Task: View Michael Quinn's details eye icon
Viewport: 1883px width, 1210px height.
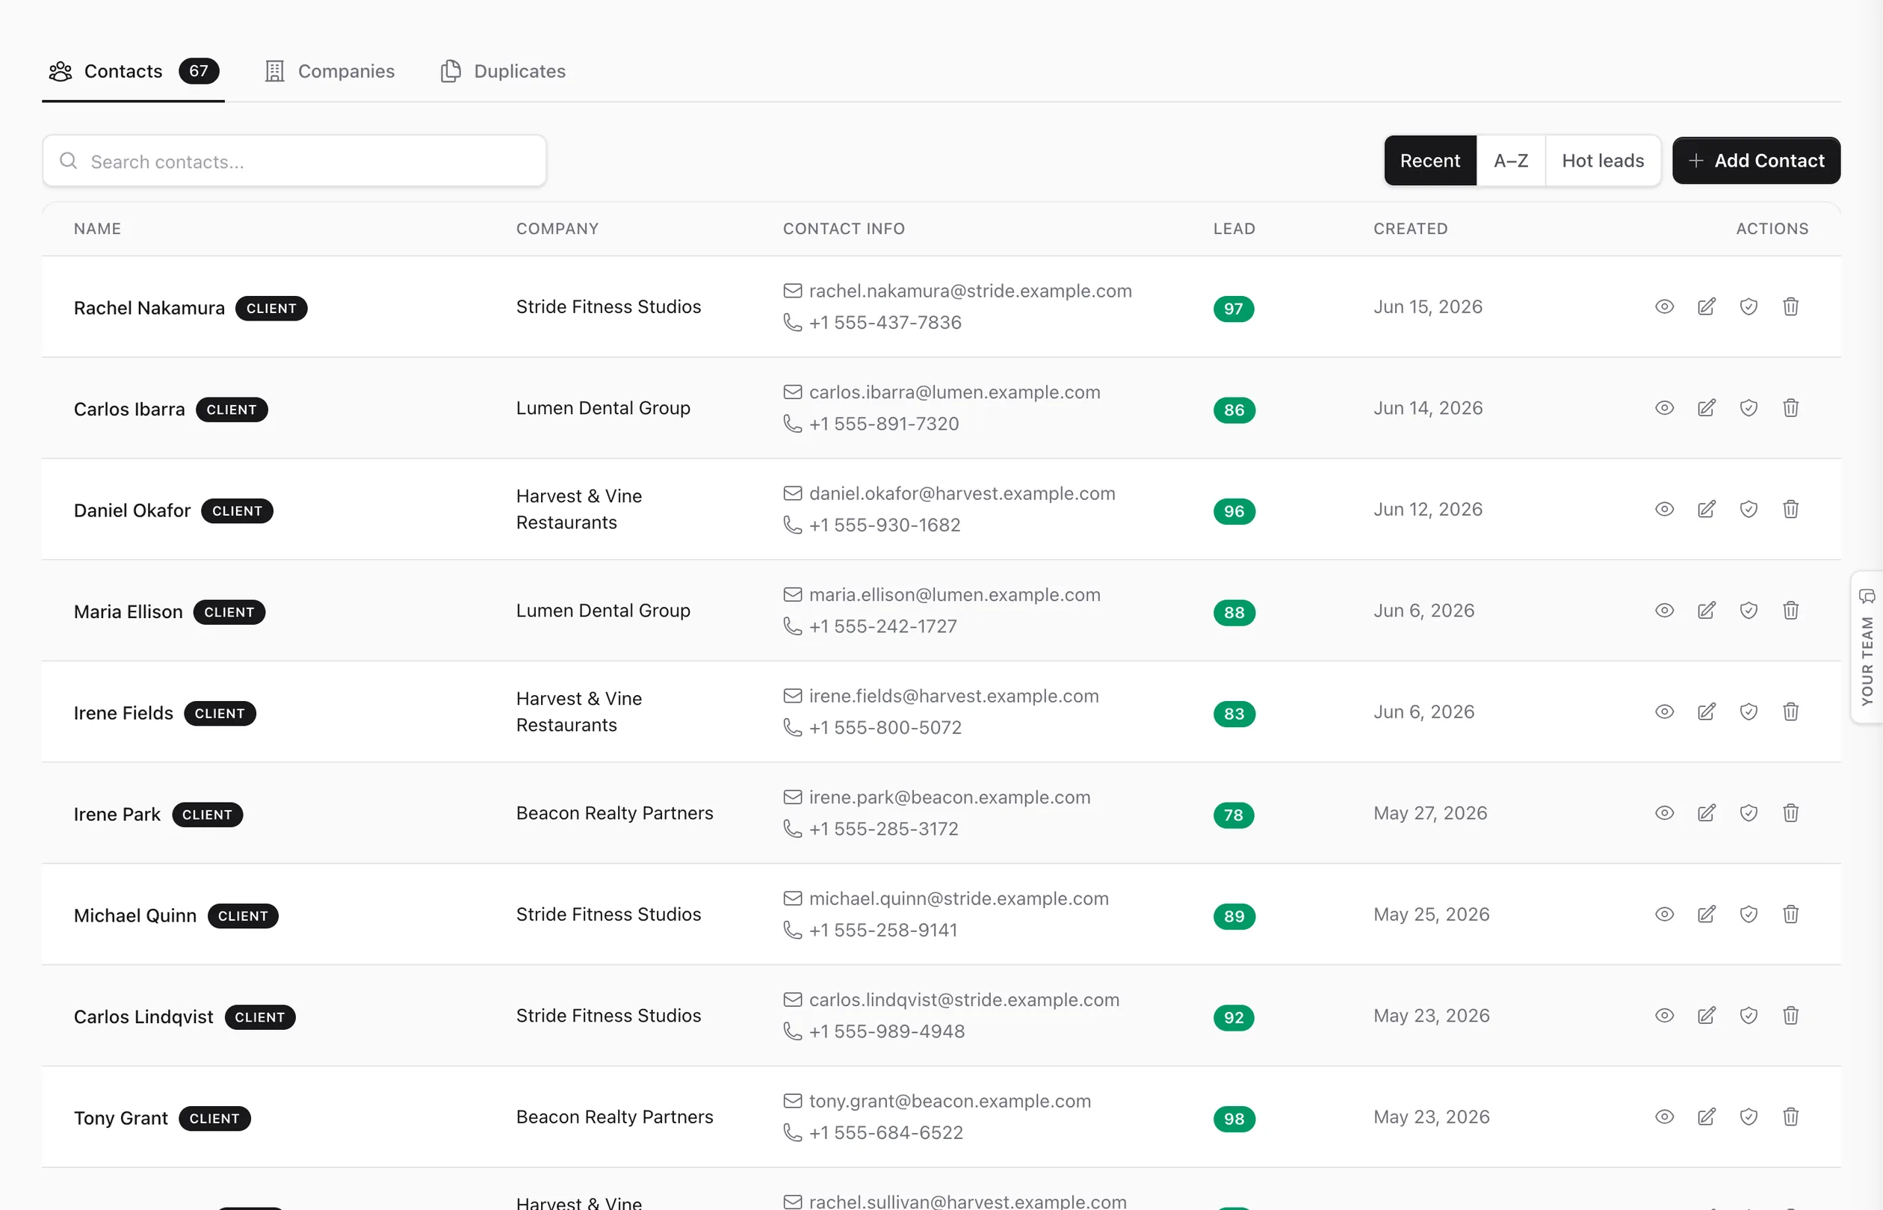Action: (1664, 915)
